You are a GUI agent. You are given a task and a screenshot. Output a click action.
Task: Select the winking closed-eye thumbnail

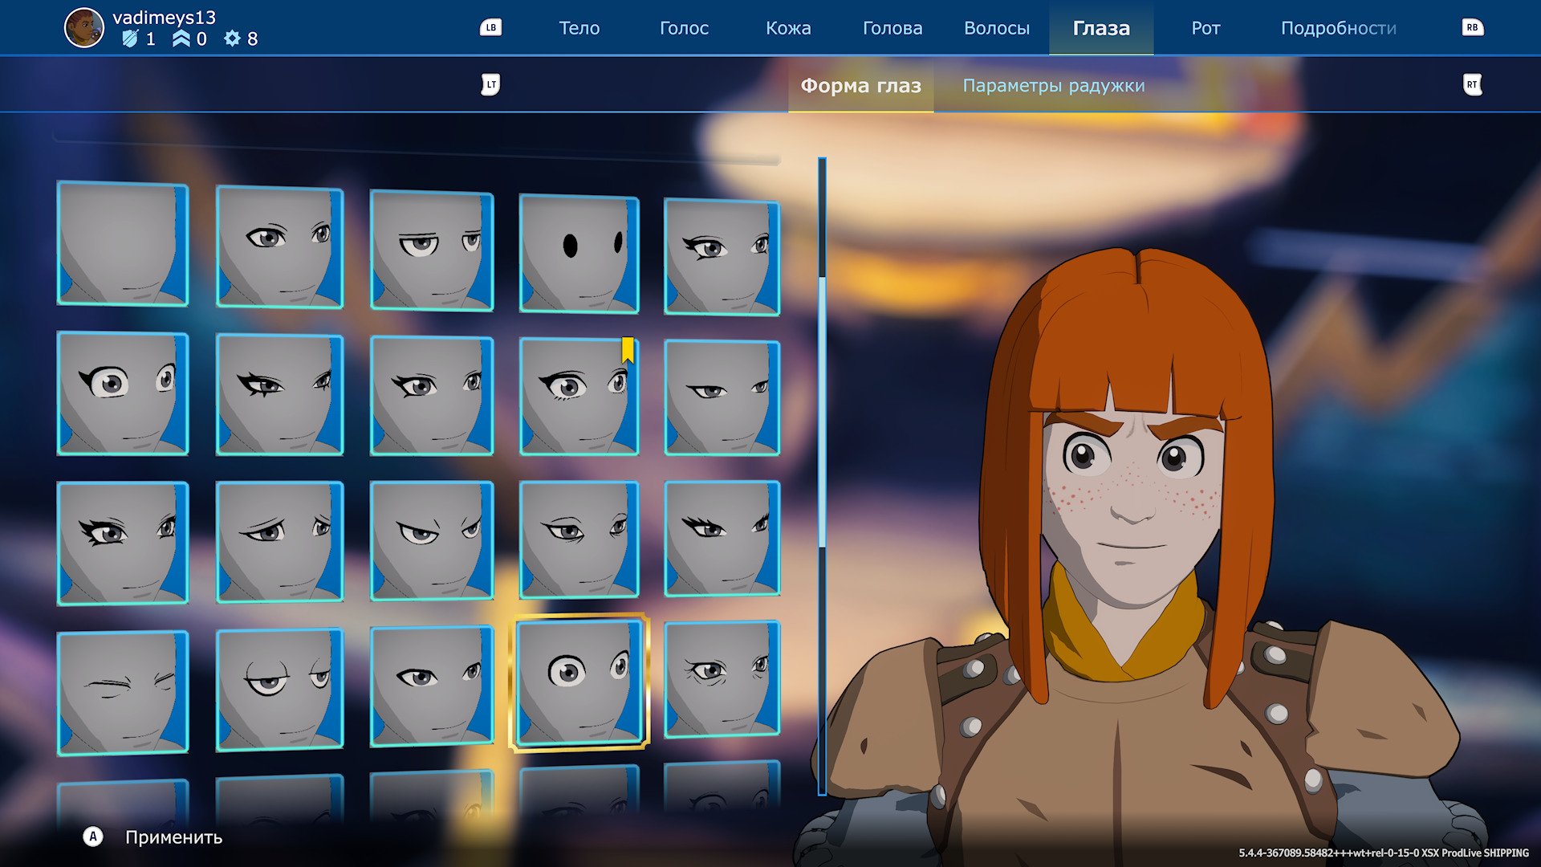(x=122, y=693)
